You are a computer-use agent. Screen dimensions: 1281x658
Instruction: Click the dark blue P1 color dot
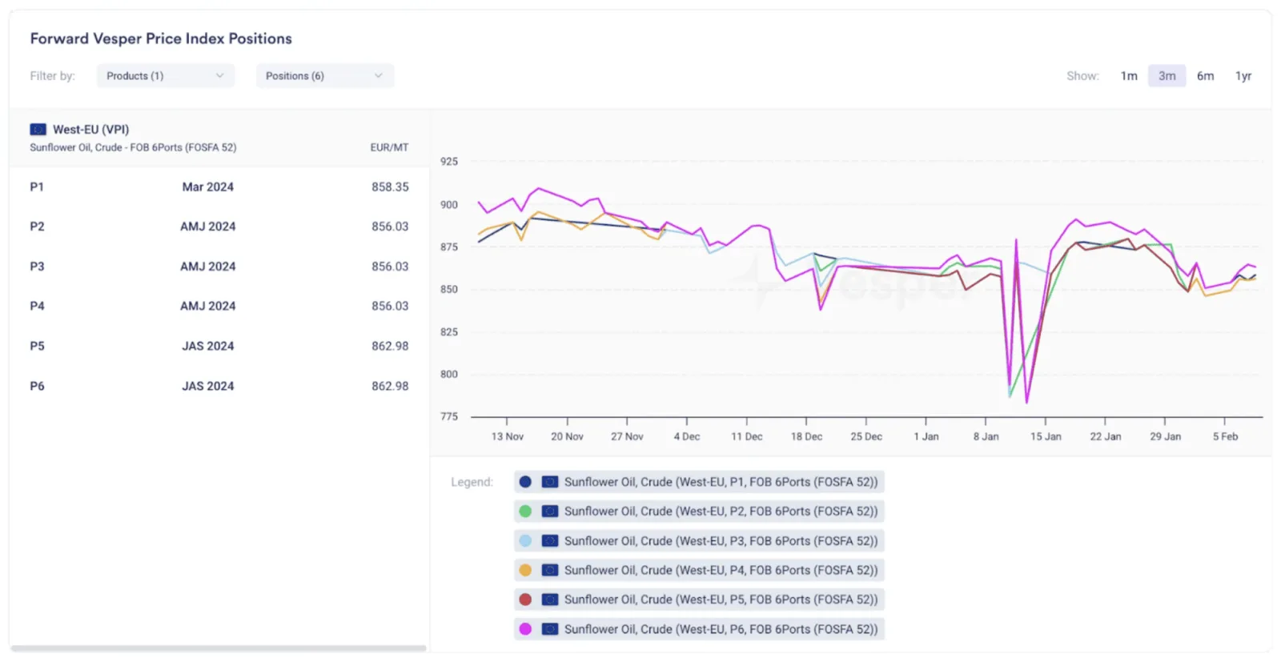click(525, 482)
